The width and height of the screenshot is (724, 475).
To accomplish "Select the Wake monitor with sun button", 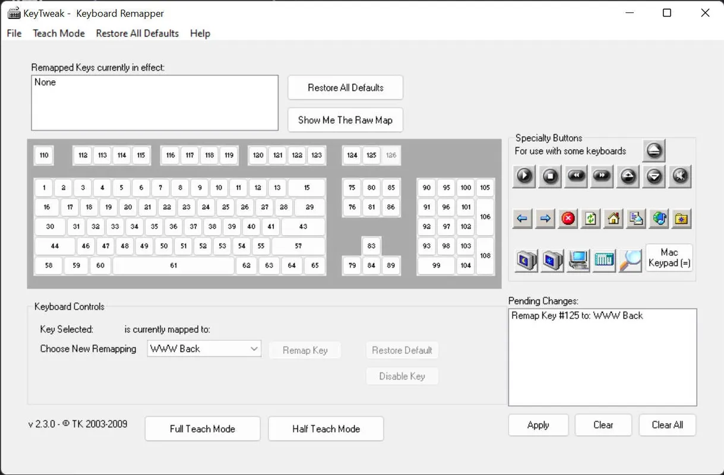I will [552, 261].
